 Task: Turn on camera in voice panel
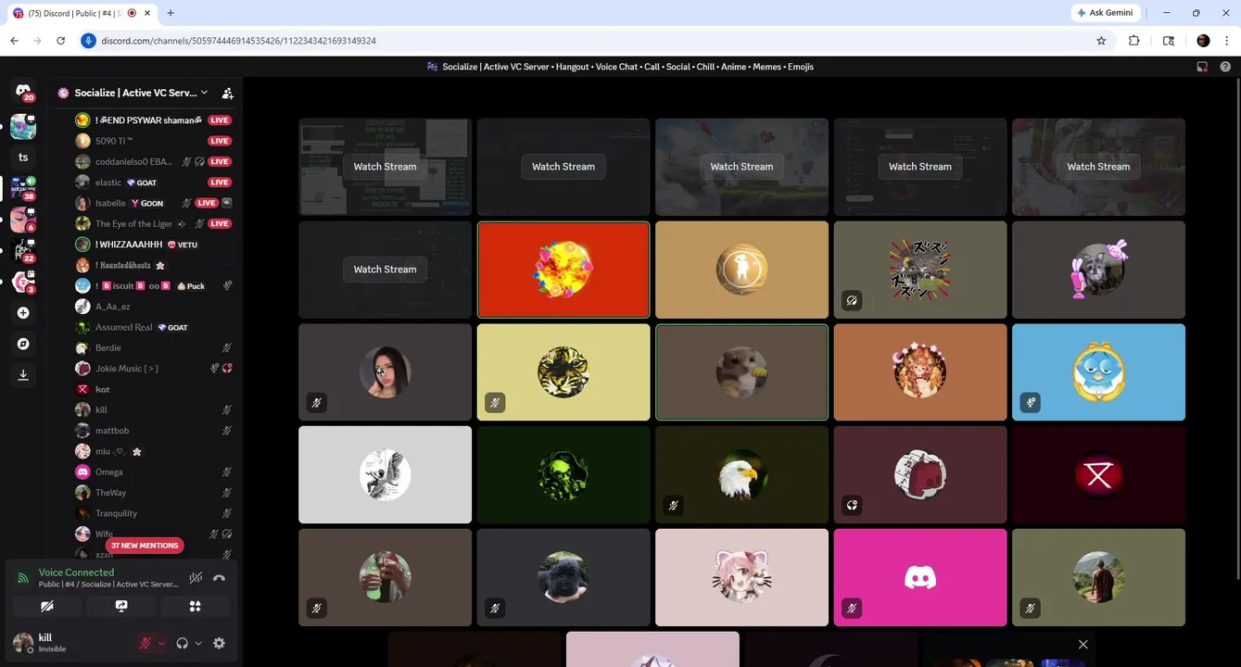[x=47, y=606]
